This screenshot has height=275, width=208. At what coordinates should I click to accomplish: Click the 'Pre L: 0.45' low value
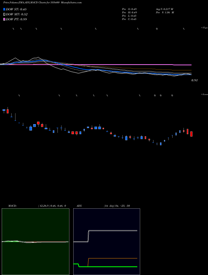click(x=129, y=16)
